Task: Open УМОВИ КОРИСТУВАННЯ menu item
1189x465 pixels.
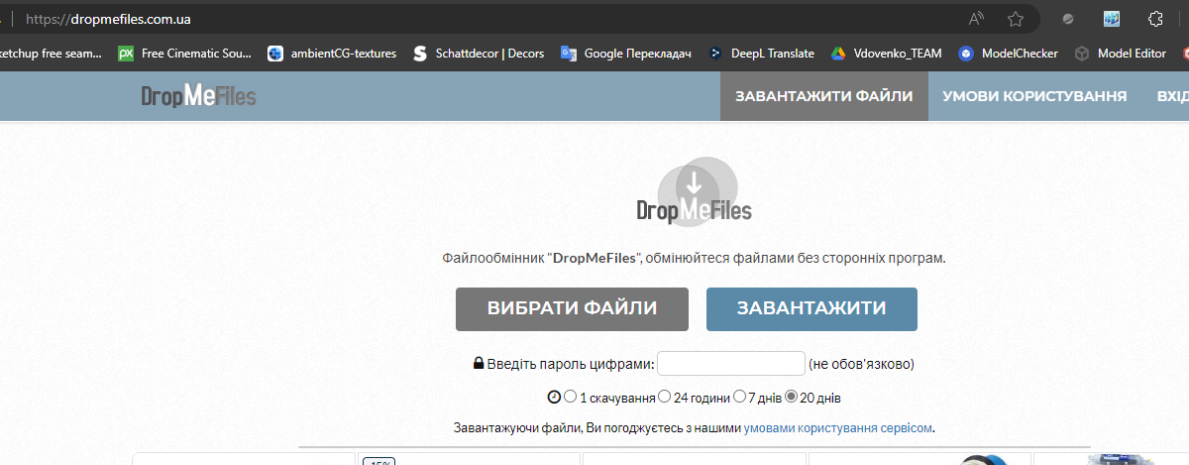Action: tap(1034, 96)
